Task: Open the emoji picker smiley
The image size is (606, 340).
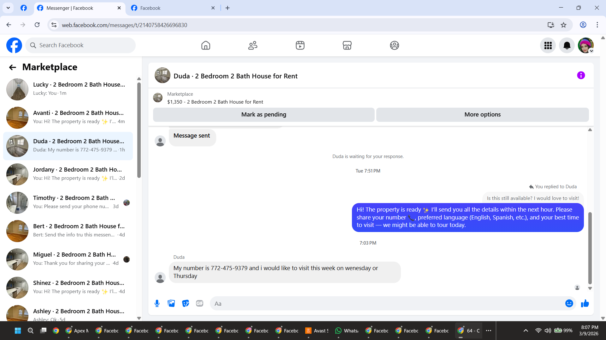Action: [569, 303]
